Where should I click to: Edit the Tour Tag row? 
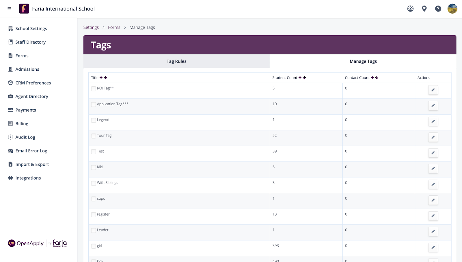(433, 137)
